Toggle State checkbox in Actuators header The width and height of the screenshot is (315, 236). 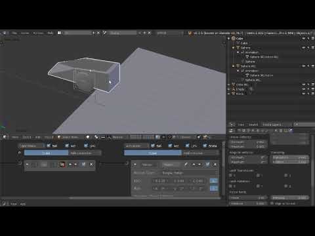[205, 146]
